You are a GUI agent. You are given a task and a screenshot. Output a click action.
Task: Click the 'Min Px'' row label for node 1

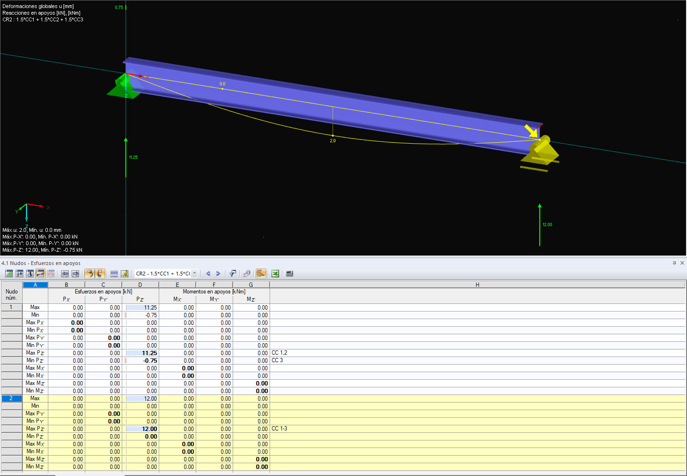click(35, 330)
